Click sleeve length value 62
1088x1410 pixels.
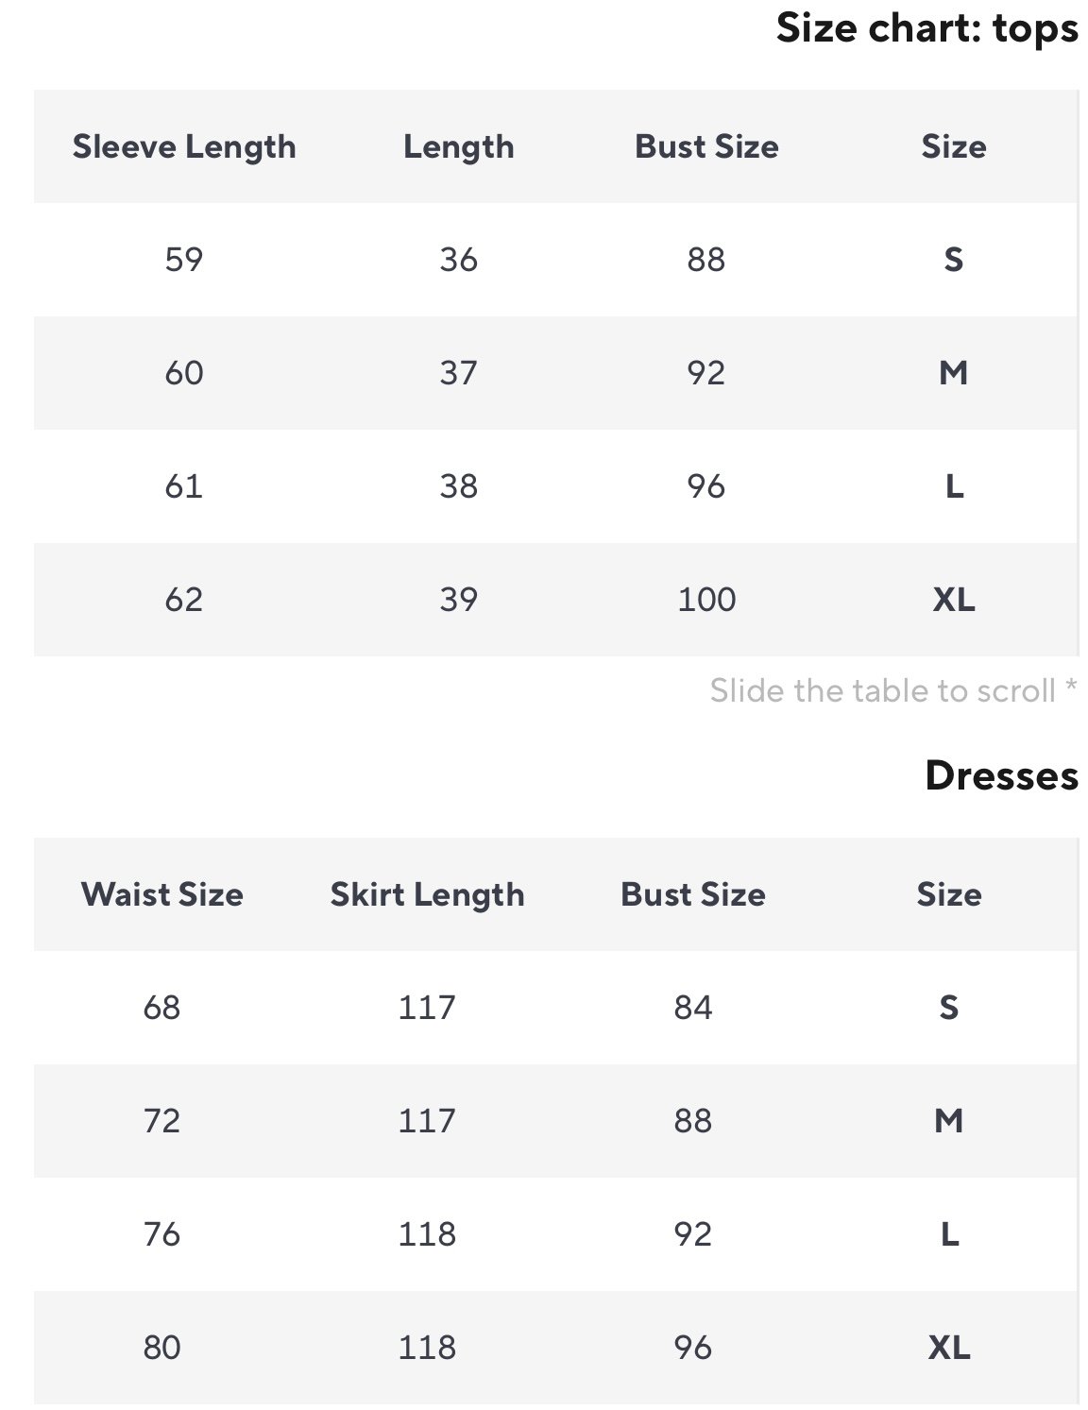tap(184, 600)
